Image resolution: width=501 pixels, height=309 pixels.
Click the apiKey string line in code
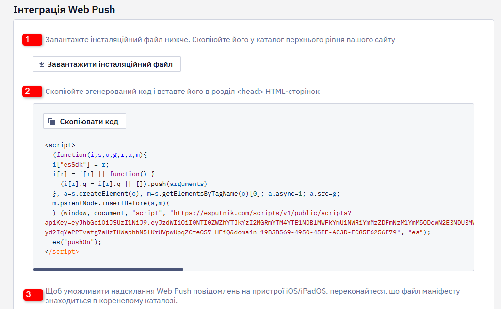[259, 222]
